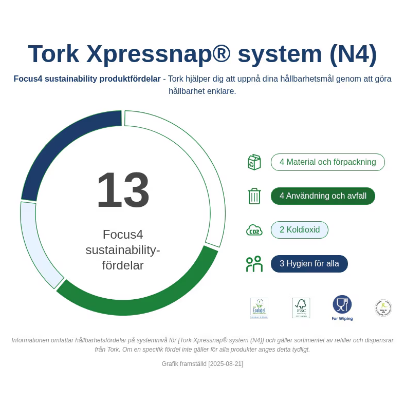The image size is (405, 406).
Task: Click the white outlined donut chart segment
Action: (206, 169)
